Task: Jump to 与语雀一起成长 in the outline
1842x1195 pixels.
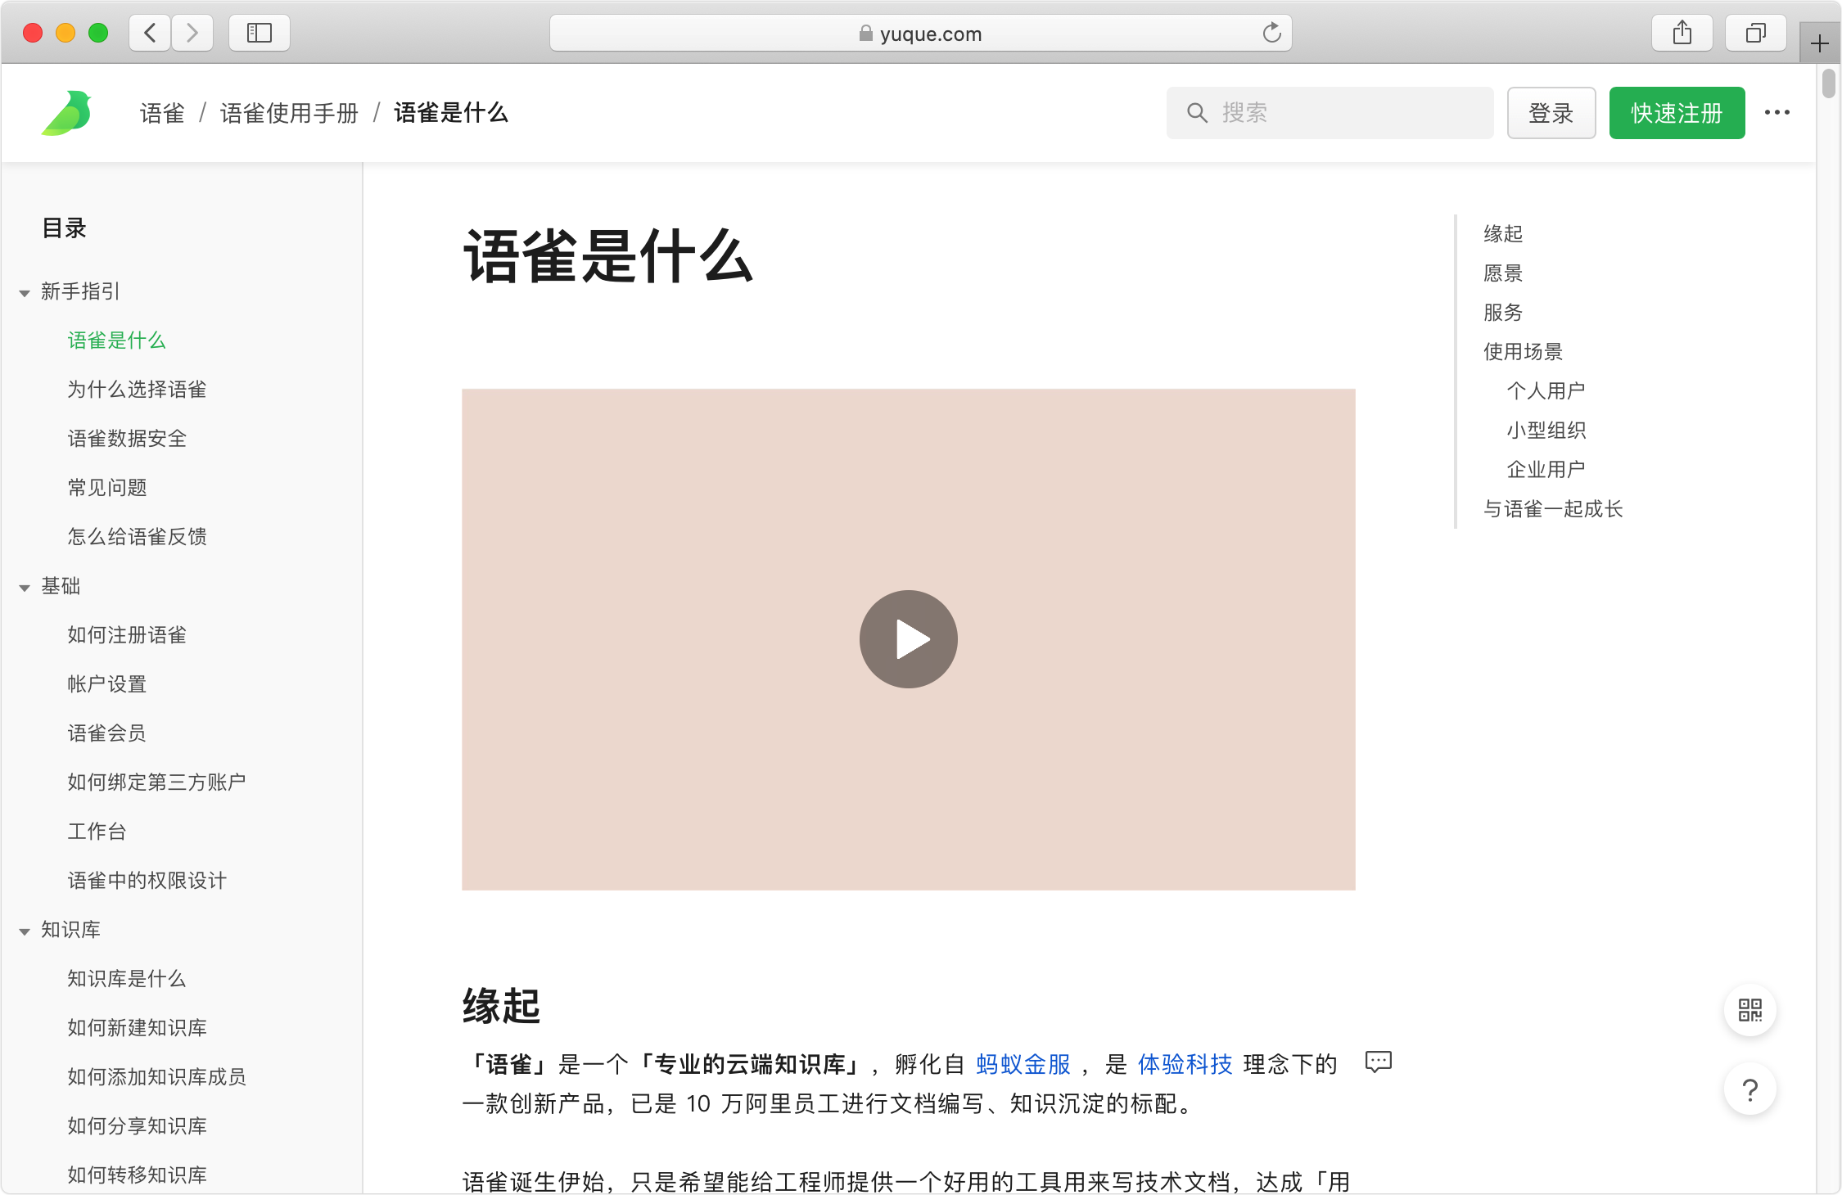Action: coord(1553,509)
